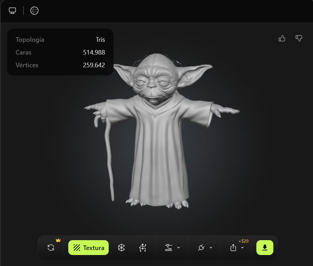Click the Textura button

[88, 248]
